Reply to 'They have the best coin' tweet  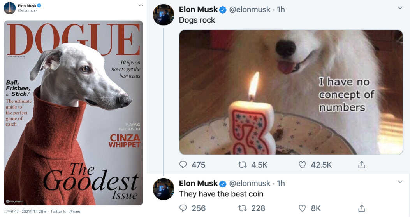point(183,208)
